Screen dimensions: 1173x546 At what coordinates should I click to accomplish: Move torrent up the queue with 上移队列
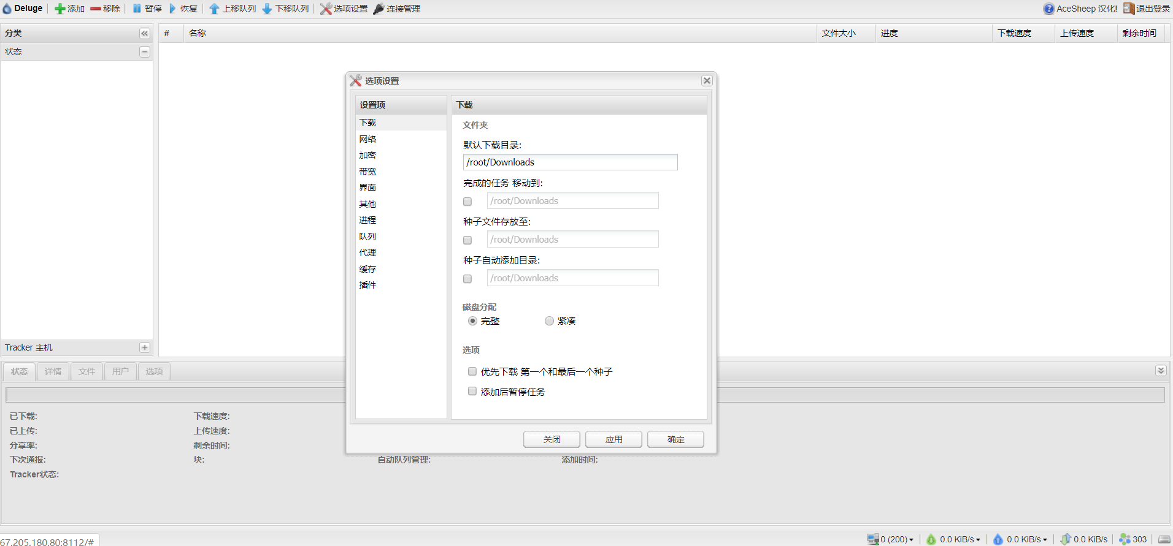(x=214, y=9)
